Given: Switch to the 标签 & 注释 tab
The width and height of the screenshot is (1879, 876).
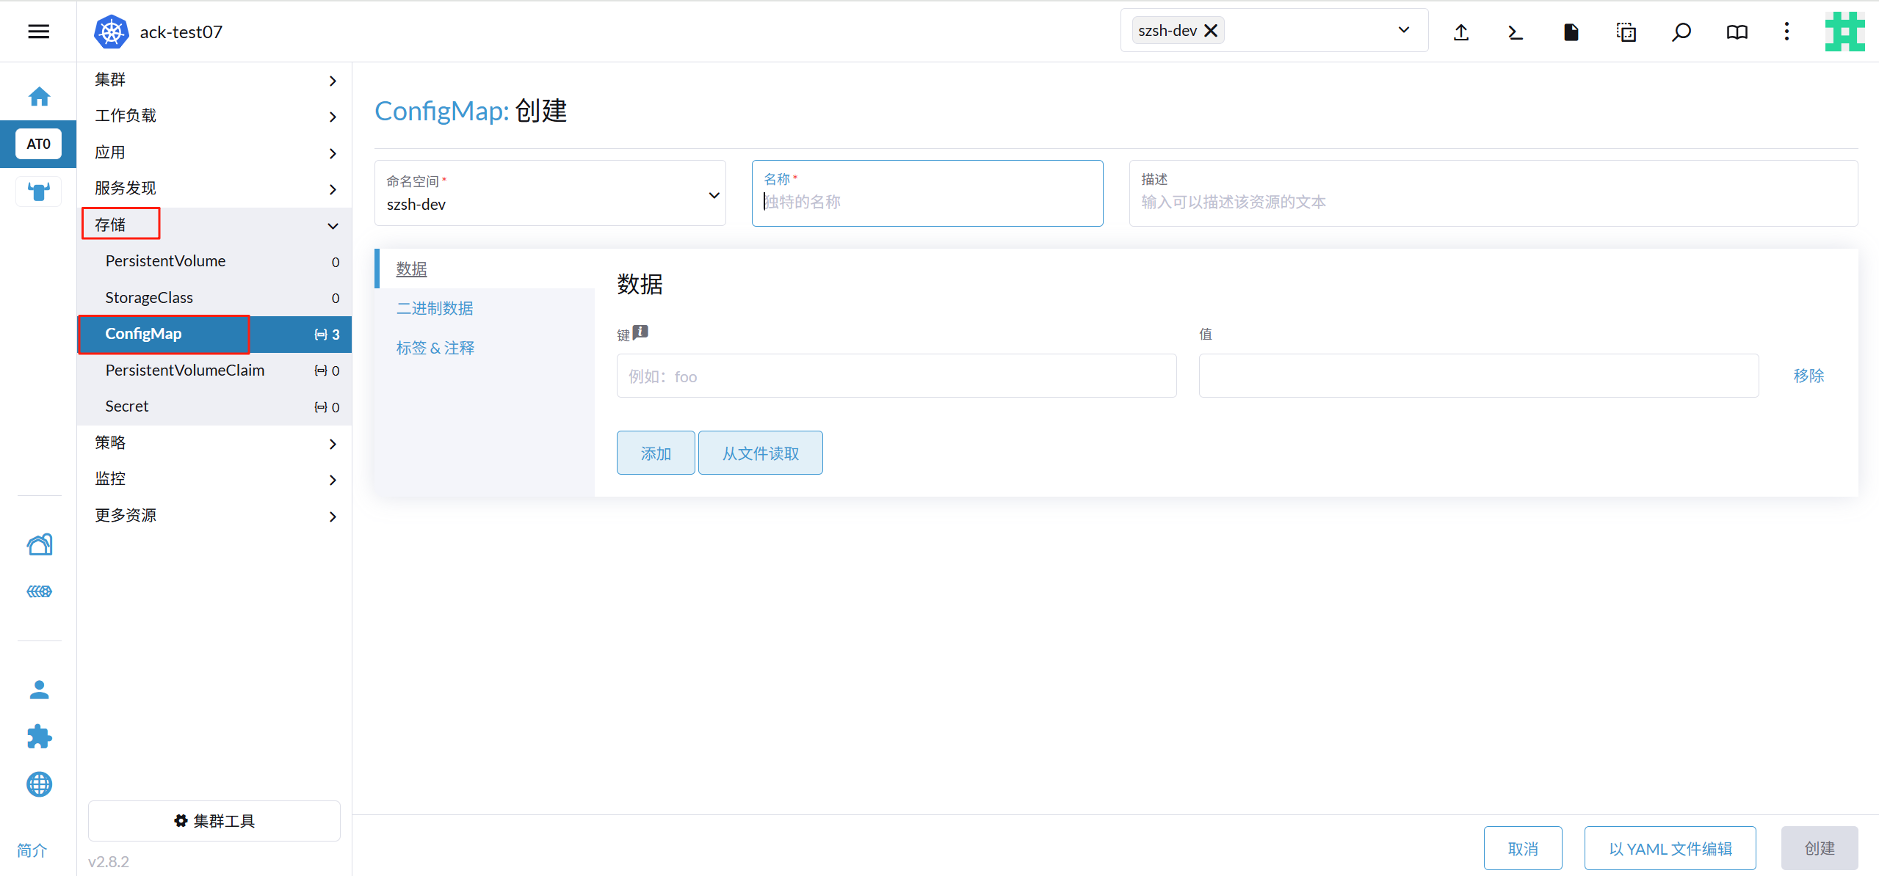Looking at the screenshot, I should coord(435,348).
